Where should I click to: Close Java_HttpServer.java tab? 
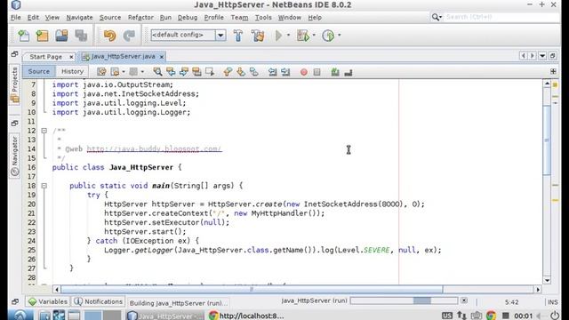162,57
